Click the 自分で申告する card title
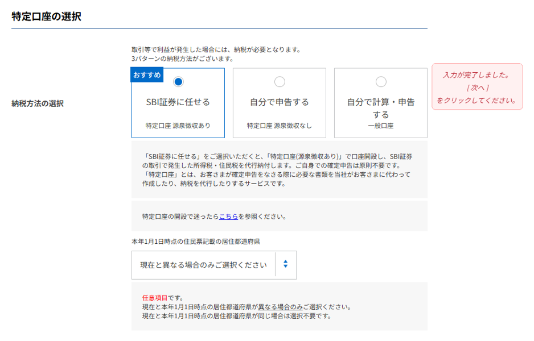This screenshot has width=534, height=341. tap(280, 102)
